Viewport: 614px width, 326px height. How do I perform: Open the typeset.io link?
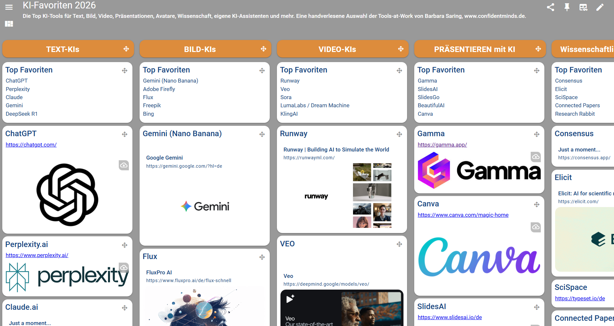580,298
